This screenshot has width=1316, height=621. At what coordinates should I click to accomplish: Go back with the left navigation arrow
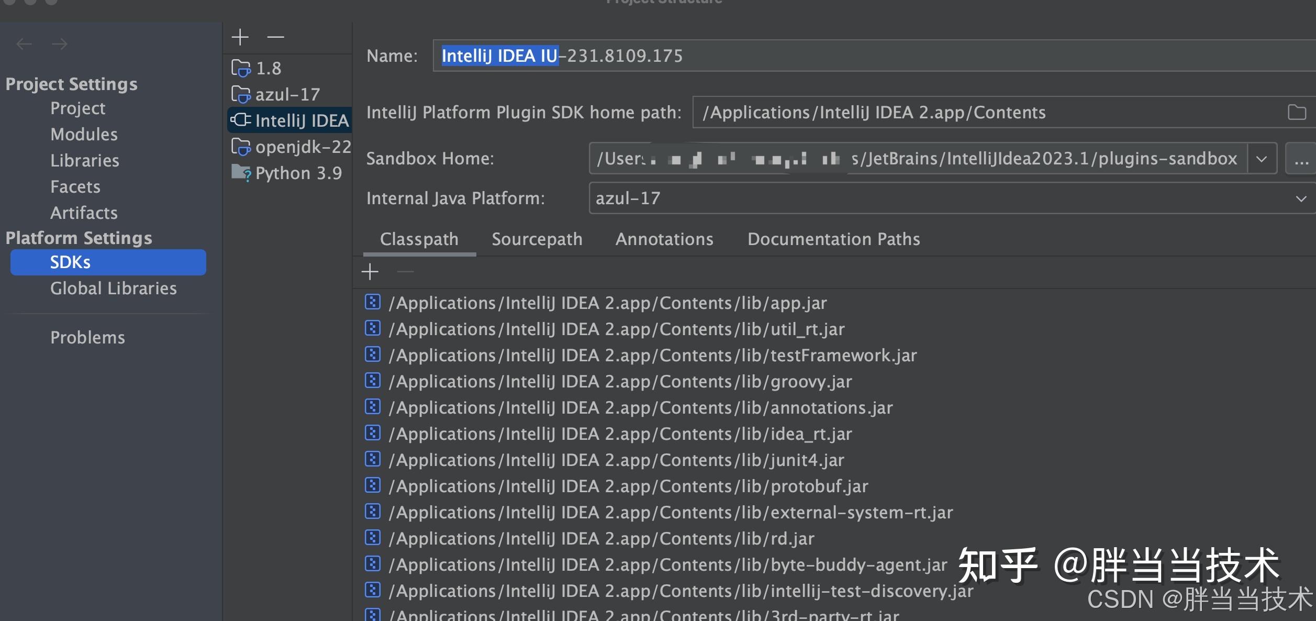[25, 44]
